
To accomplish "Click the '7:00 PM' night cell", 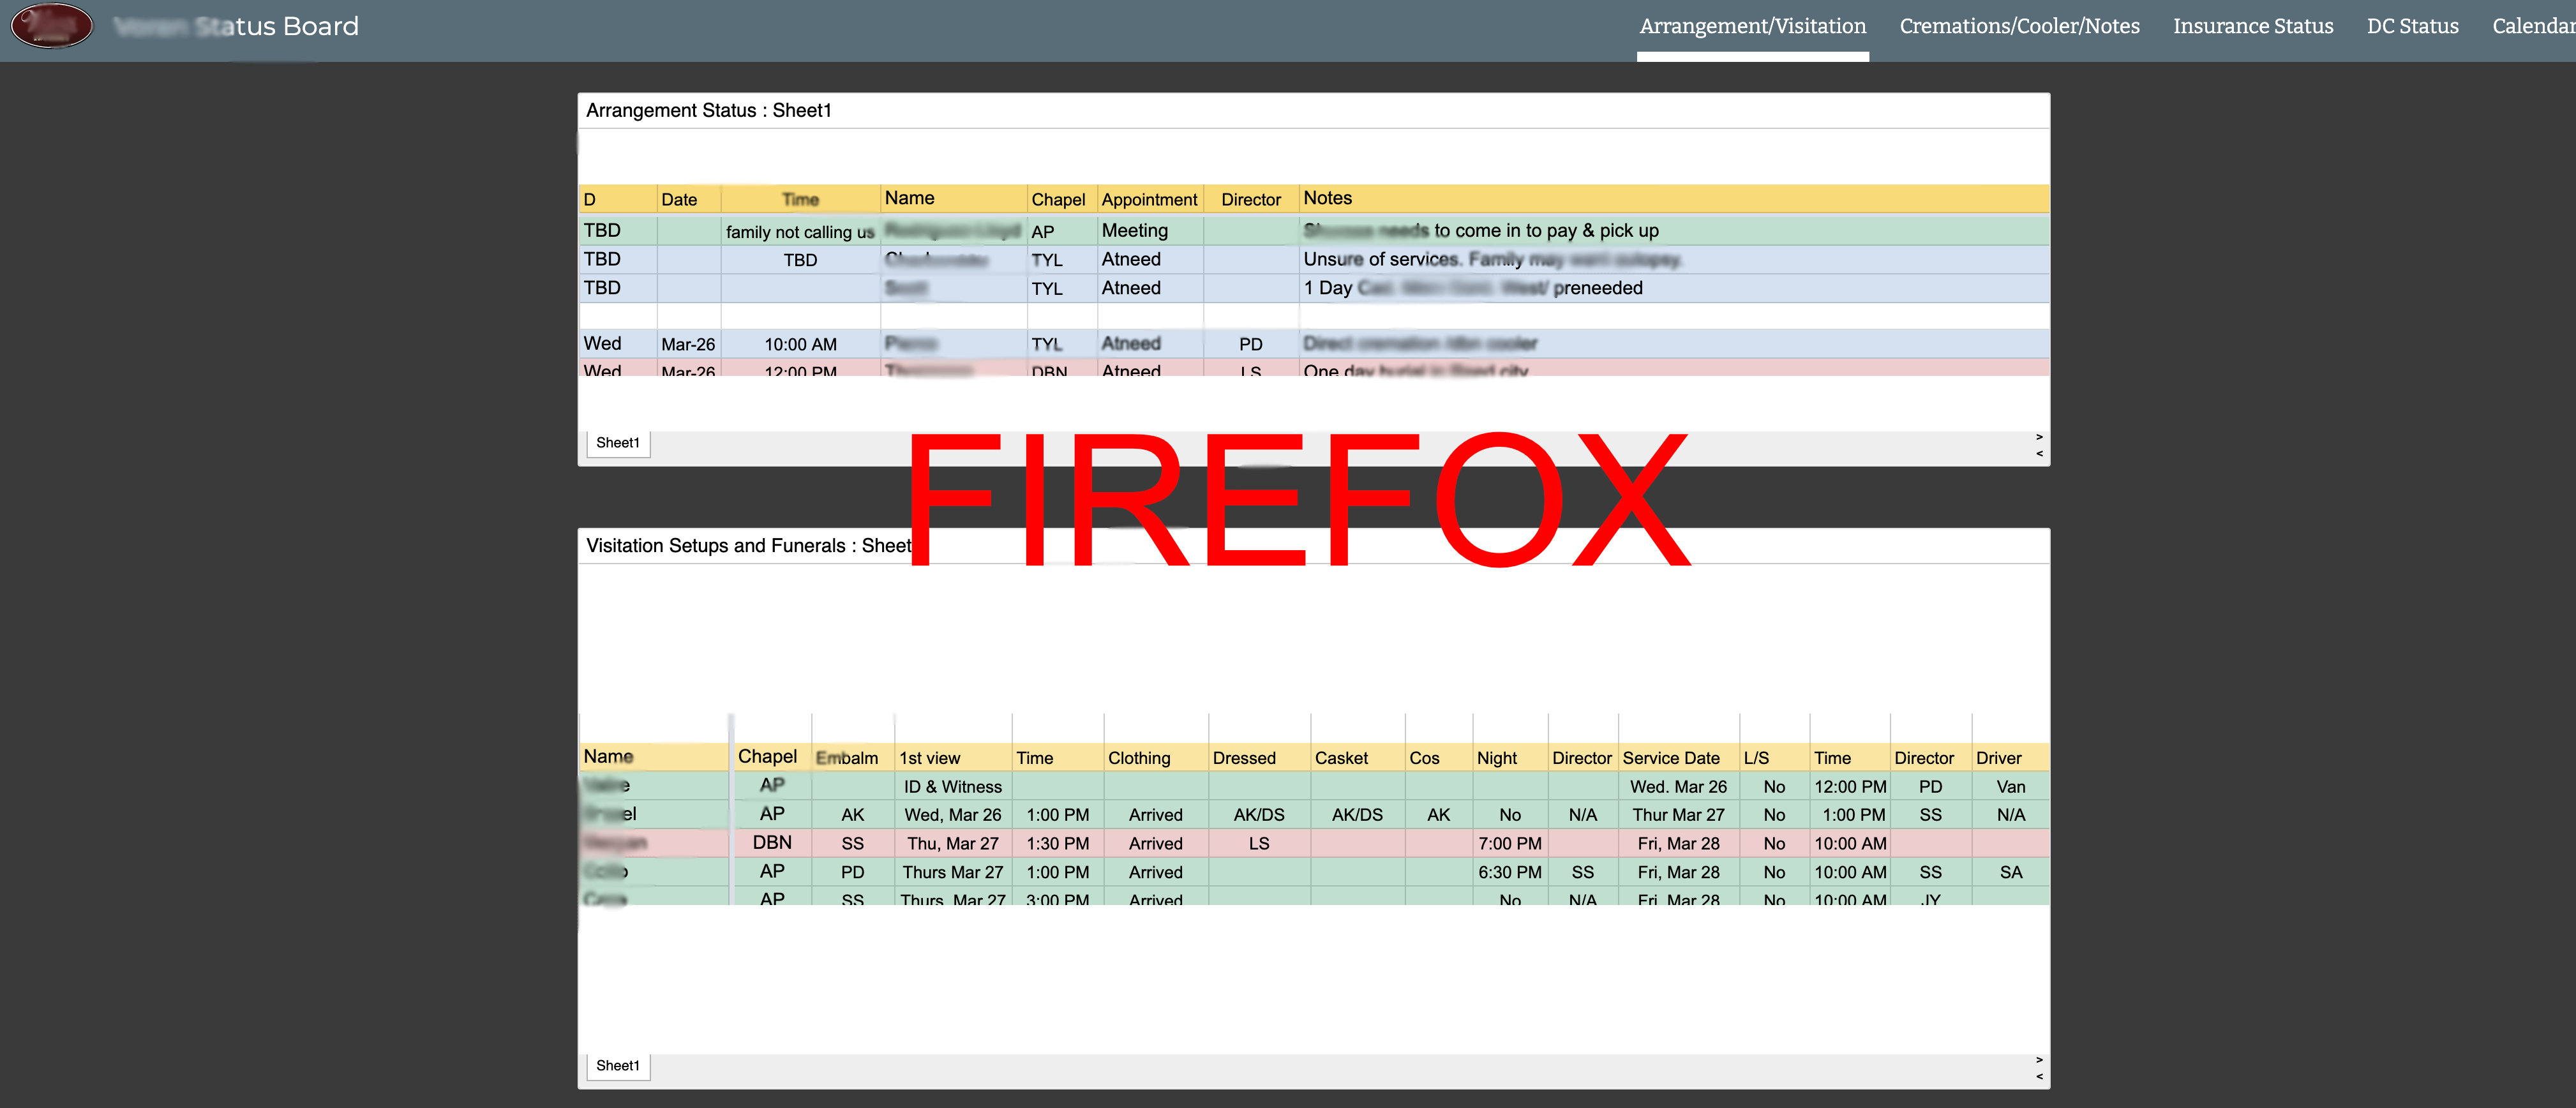I will click(x=1509, y=844).
